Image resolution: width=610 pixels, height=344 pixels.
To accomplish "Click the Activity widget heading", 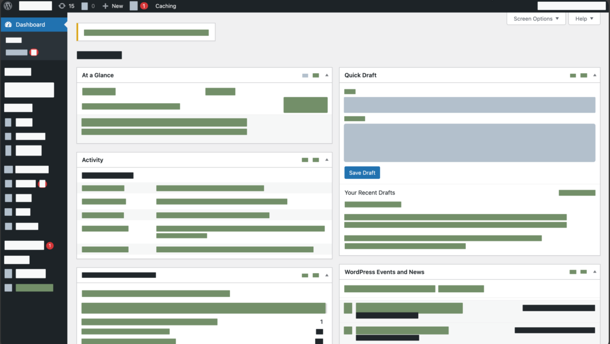I will coord(92,160).
